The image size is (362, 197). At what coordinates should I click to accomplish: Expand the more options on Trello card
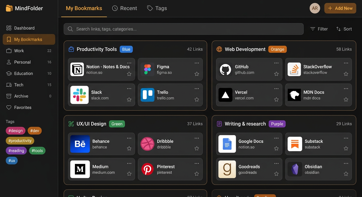pyautogui.click(x=197, y=89)
